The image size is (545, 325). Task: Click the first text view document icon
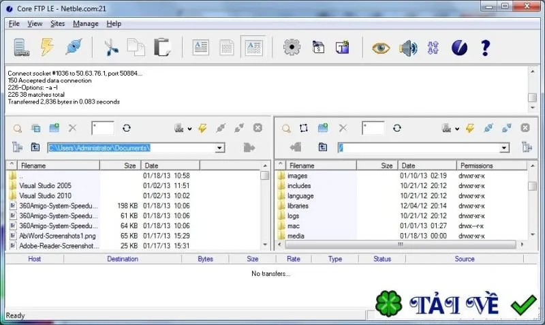pos(201,48)
